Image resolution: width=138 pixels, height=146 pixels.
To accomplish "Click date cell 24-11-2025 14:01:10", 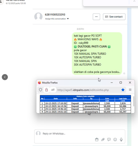I will click(x=56, y=112).
